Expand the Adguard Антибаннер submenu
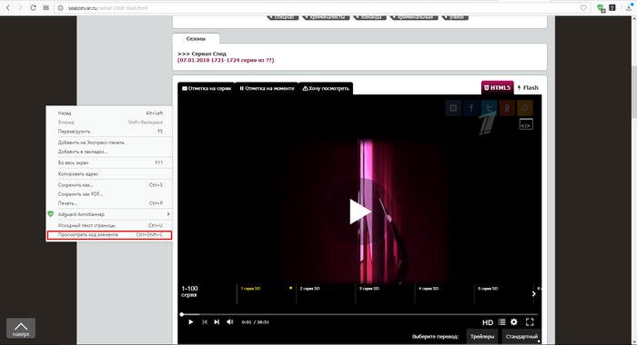 [x=110, y=214]
